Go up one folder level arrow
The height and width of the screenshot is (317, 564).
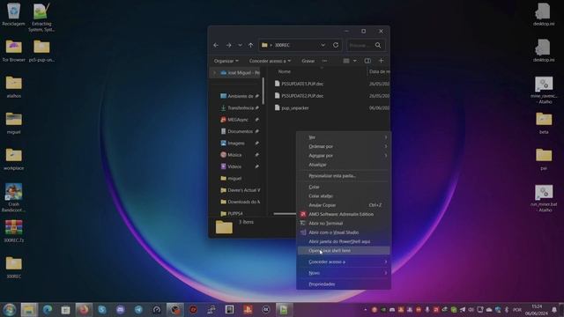[250, 45]
